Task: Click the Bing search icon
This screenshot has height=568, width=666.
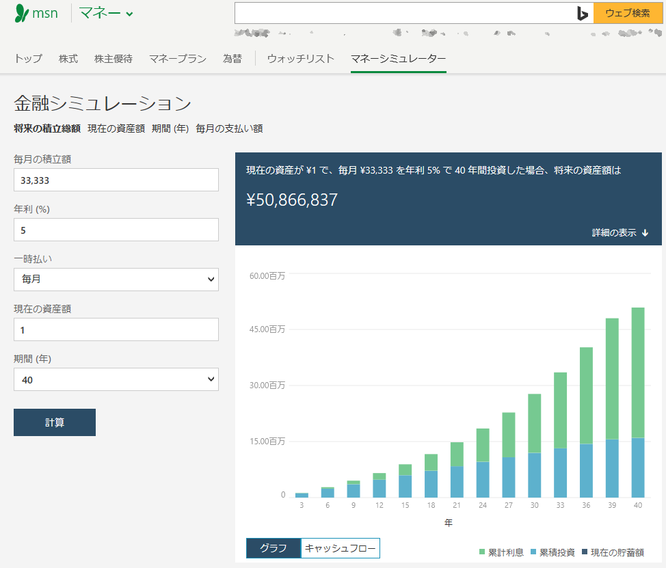Action: [x=582, y=13]
